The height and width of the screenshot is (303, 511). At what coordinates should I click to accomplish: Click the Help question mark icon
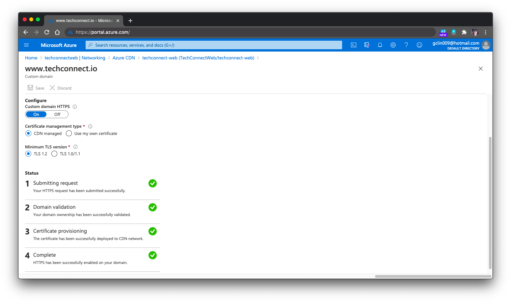pos(406,45)
